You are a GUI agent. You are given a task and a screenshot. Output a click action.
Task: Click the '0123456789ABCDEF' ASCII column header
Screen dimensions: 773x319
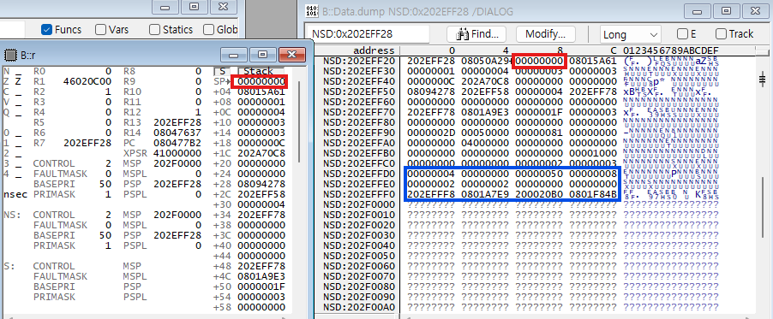[670, 50]
